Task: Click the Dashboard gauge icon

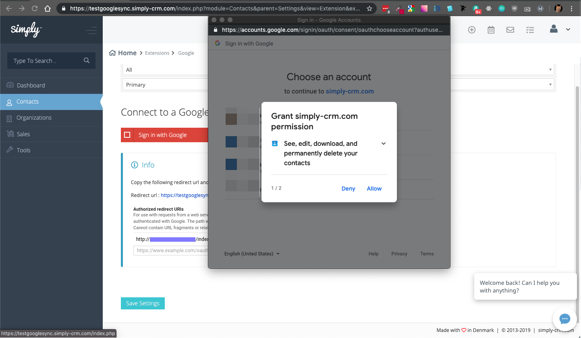Action: 9,85
